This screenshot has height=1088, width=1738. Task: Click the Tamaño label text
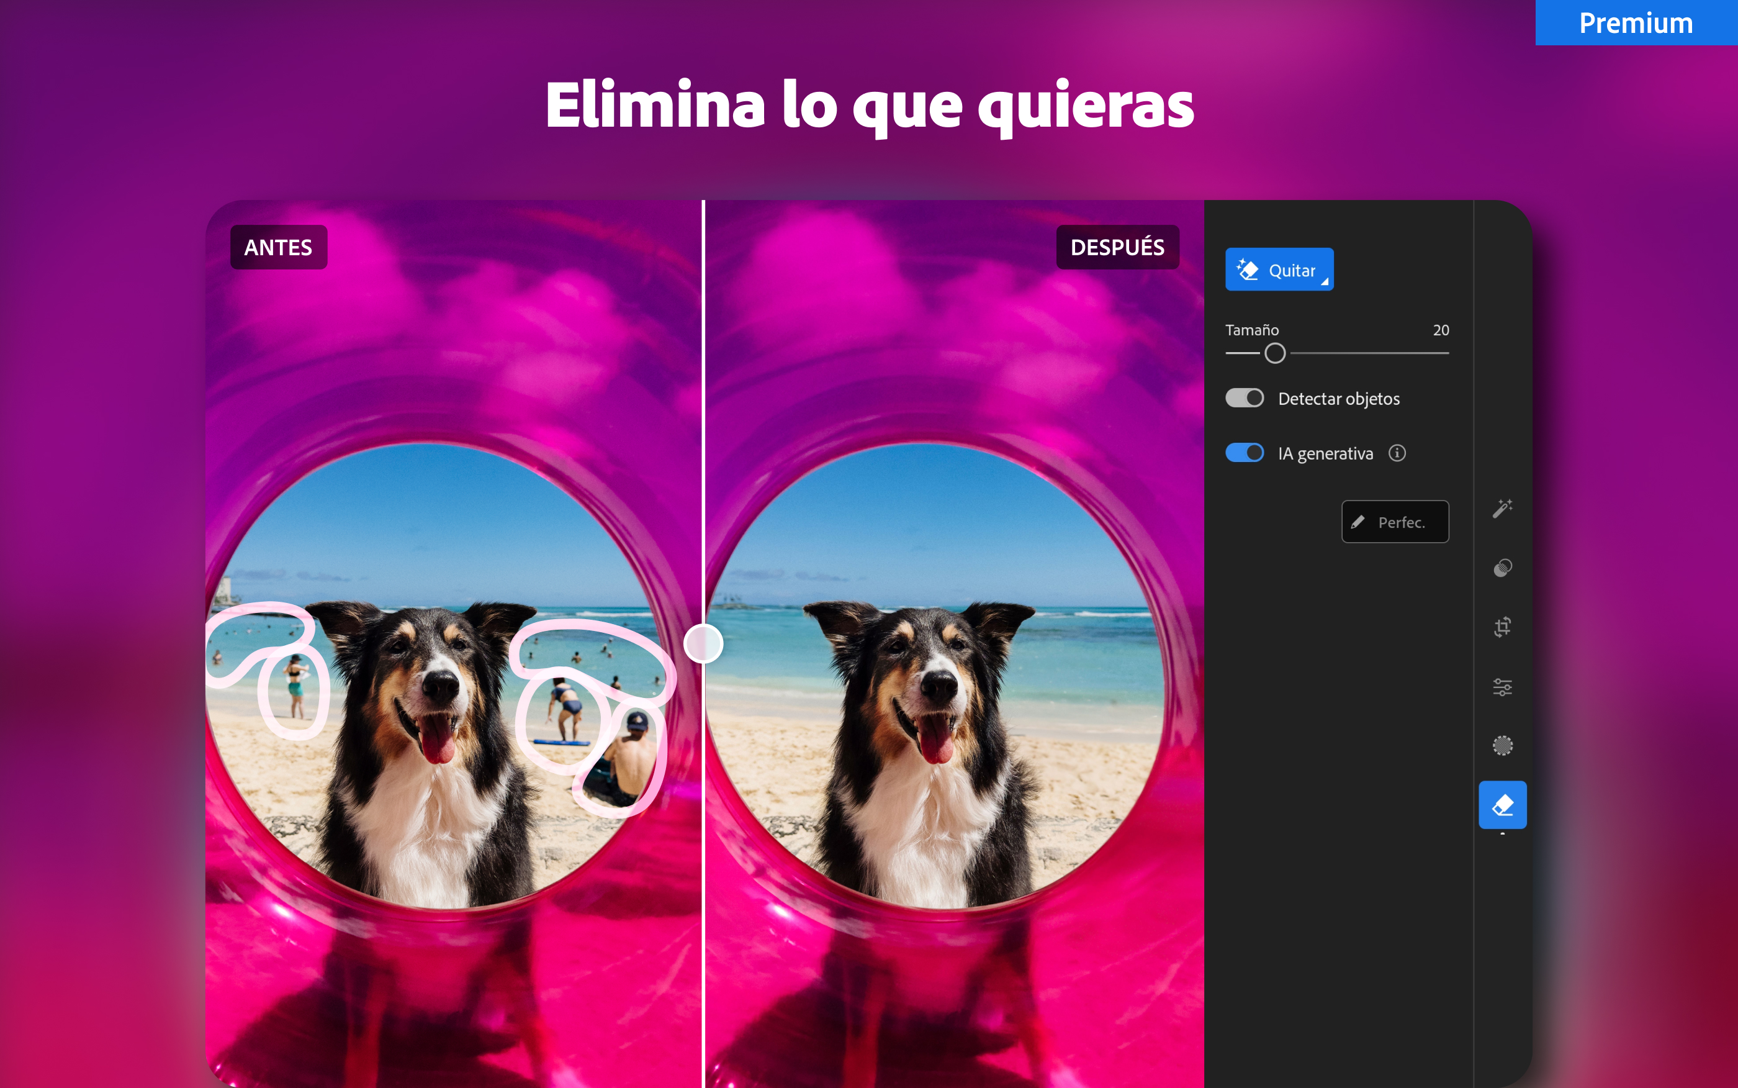pyautogui.click(x=1252, y=330)
